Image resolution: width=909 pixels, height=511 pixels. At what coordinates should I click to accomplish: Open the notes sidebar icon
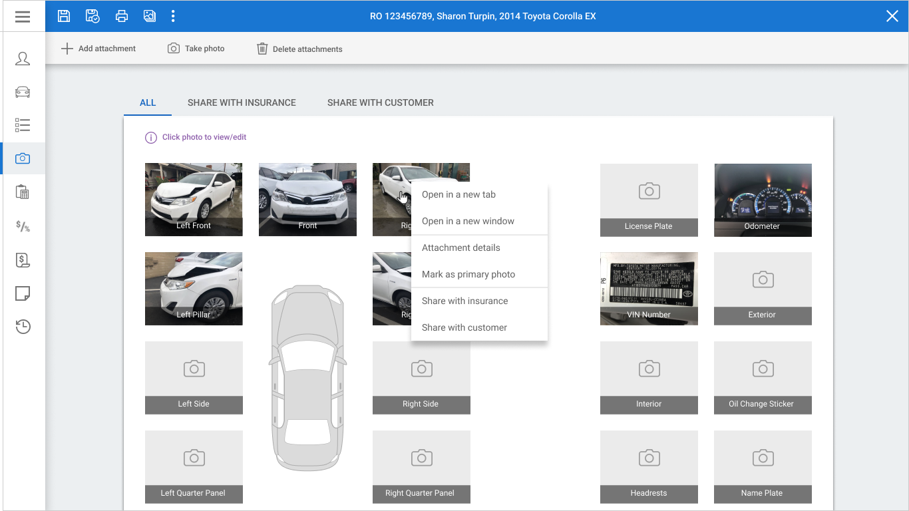pyautogui.click(x=23, y=293)
